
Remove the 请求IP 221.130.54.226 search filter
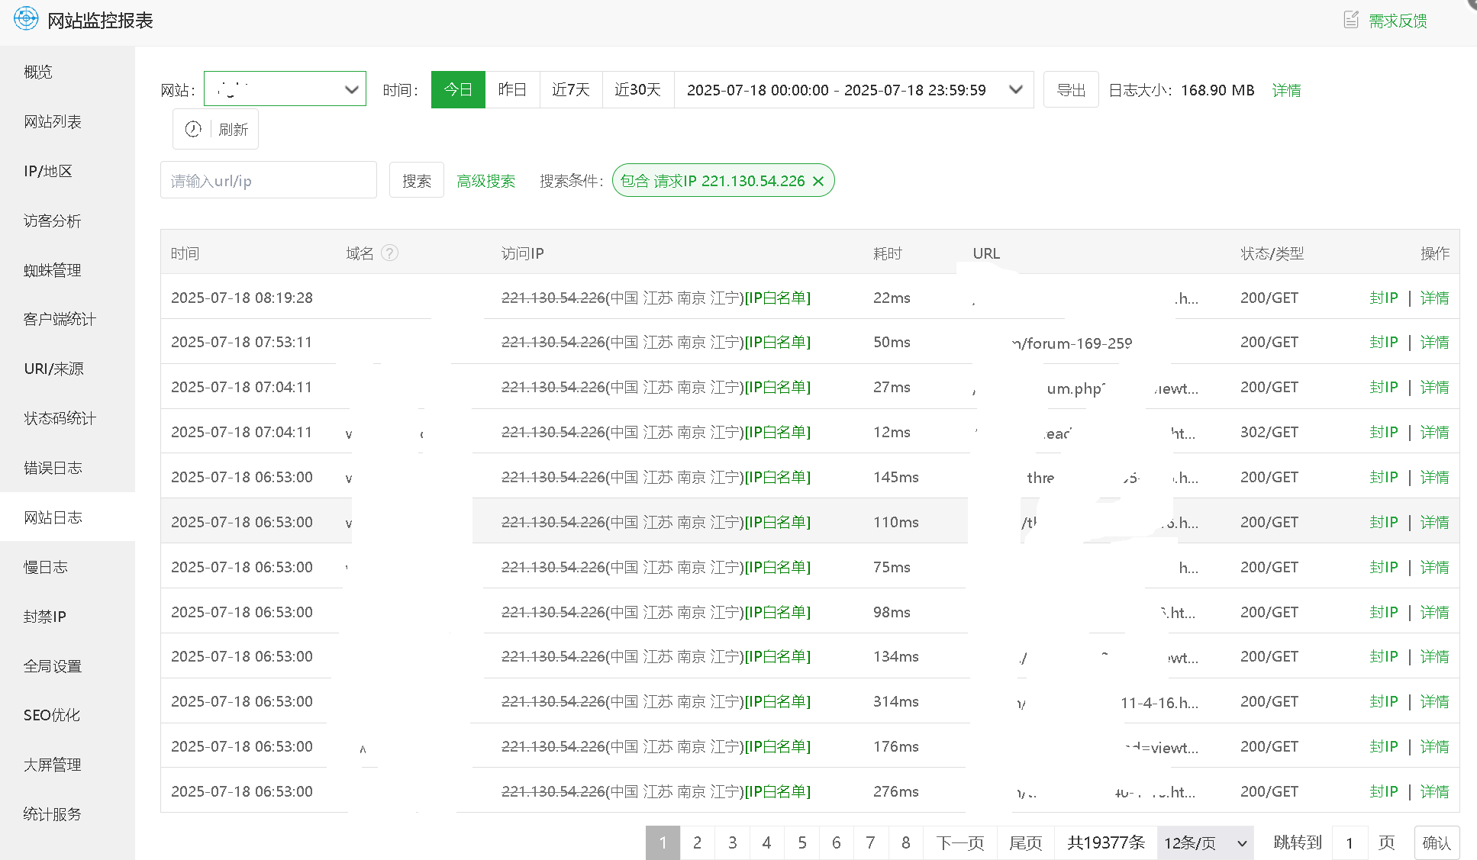point(818,181)
